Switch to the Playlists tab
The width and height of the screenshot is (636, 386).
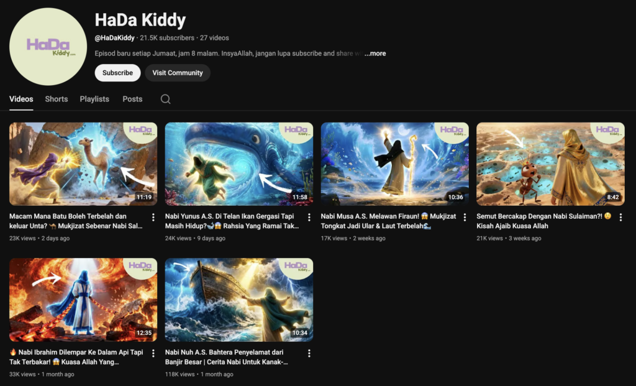pos(94,99)
